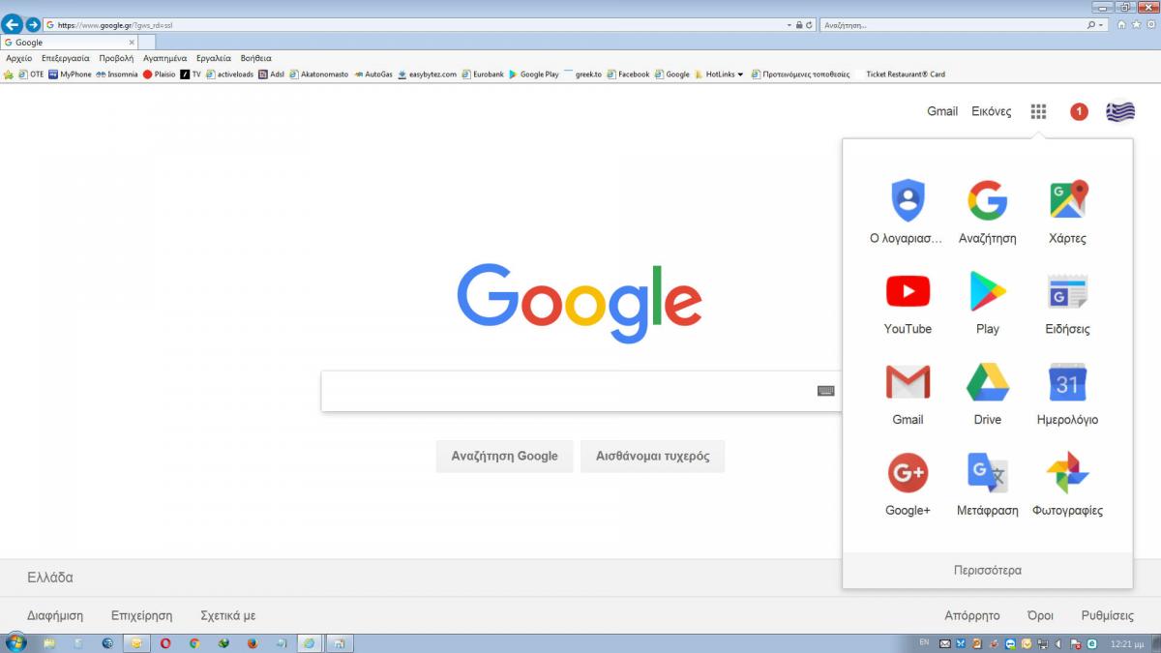
Task: Select the Google browser tab
Action: pyautogui.click(x=70, y=43)
